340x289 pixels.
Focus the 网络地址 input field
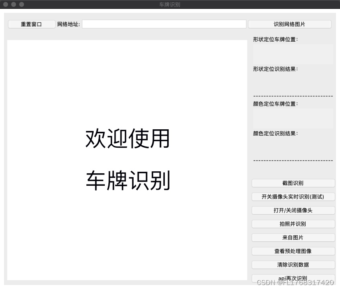pyautogui.click(x=164, y=24)
